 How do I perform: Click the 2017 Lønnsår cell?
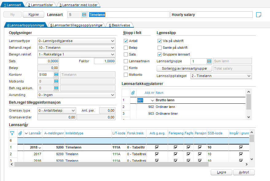coord(33,154)
